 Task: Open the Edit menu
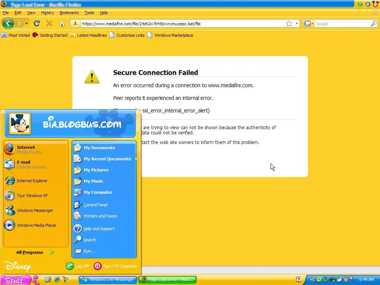point(18,13)
